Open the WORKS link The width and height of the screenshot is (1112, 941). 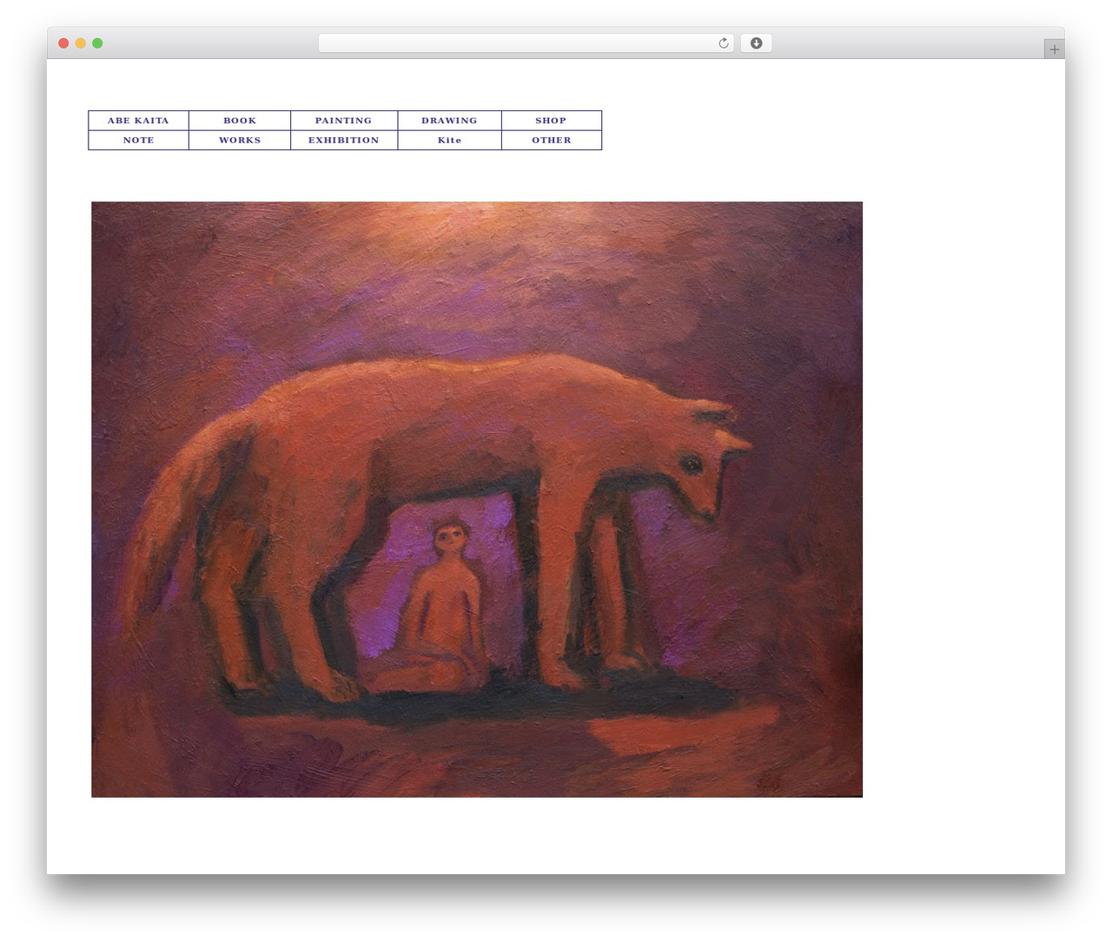pos(240,140)
